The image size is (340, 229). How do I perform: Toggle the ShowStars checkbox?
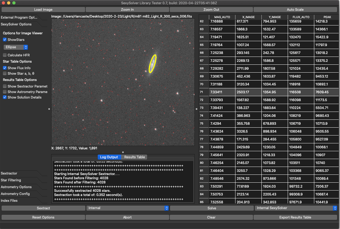coord(5,40)
